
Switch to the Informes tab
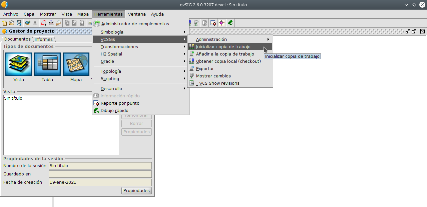44,39
